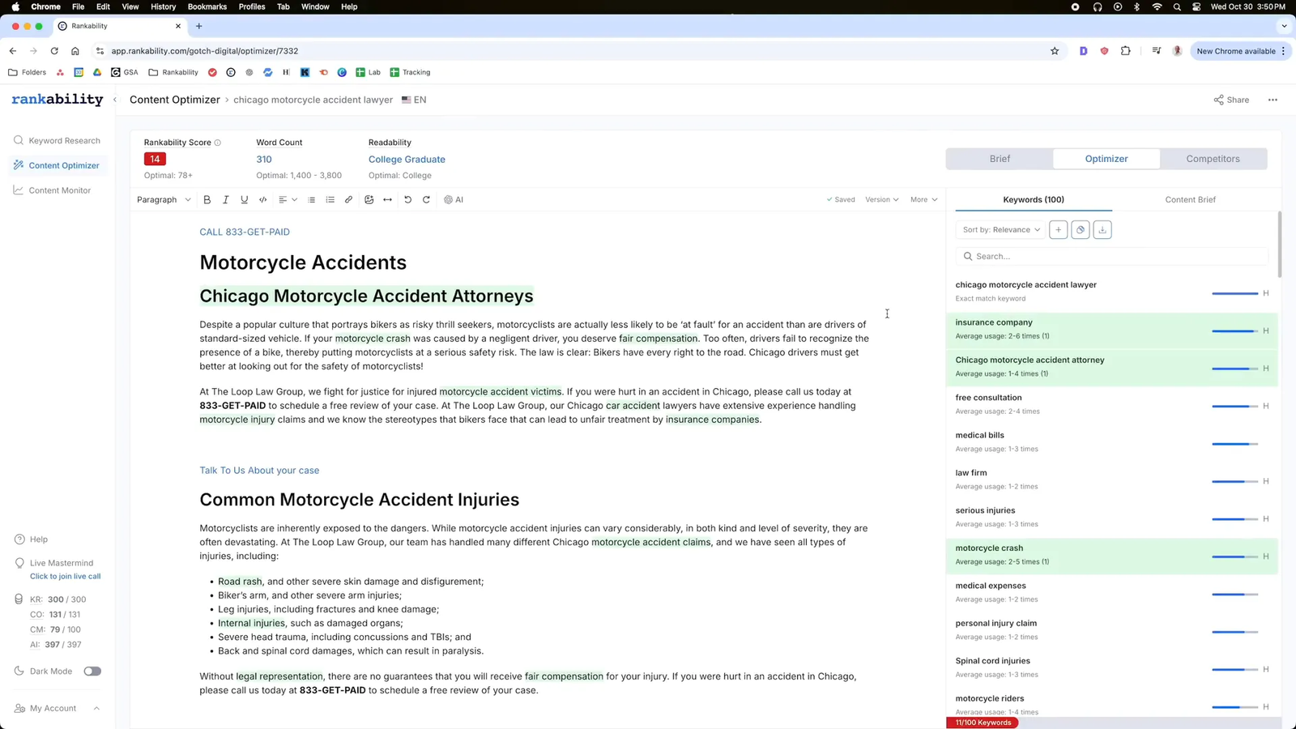Apply italic formatting
This screenshot has height=729, width=1296.
(226, 199)
